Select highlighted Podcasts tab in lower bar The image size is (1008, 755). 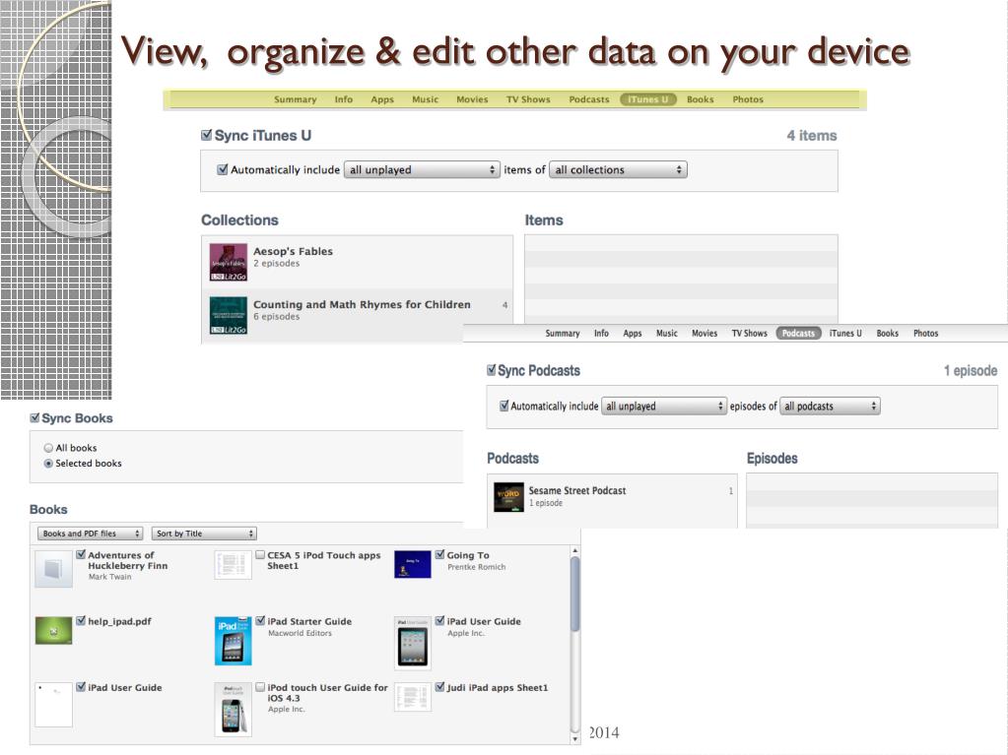click(798, 333)
